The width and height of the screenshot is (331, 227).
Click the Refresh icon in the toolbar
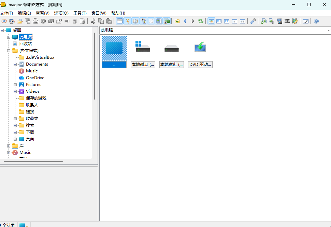(201, 21)
